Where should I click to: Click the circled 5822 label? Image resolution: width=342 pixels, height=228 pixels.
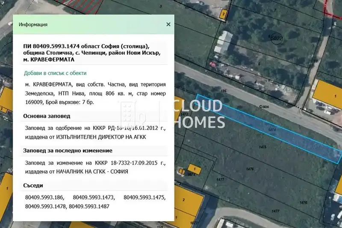point(276,38)
